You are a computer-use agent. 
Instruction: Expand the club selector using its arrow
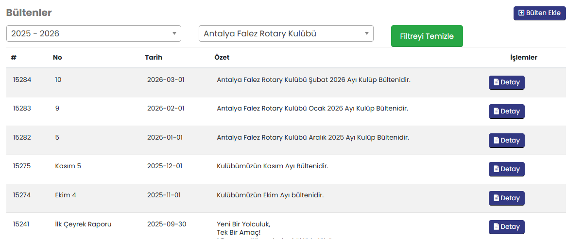[366, 33]
